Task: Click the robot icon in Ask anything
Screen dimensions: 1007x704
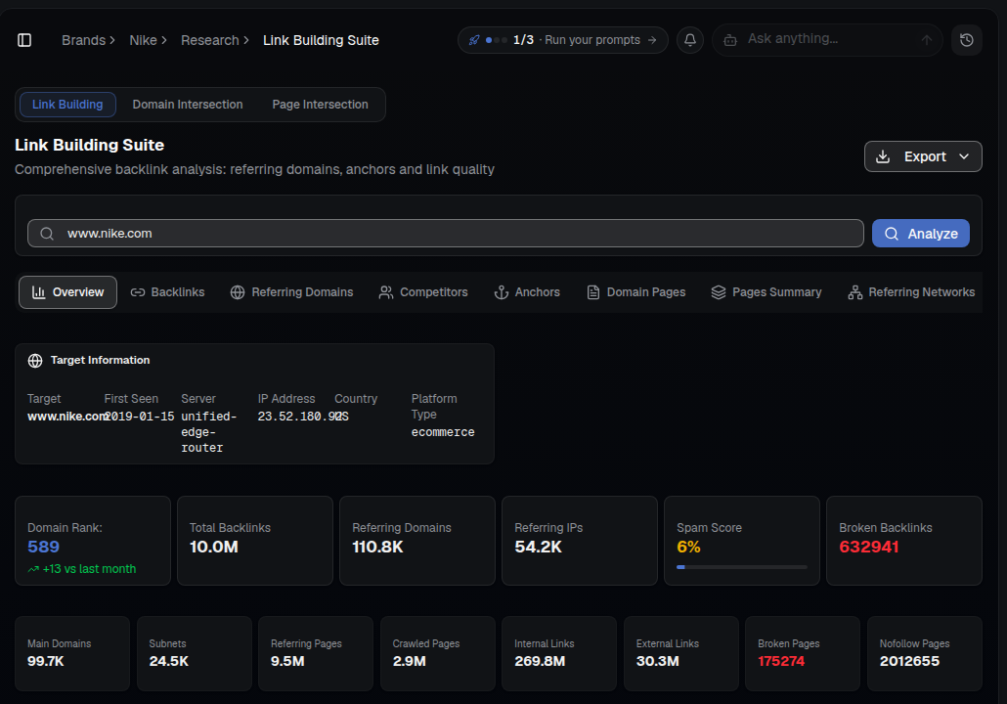Action: point(730,40)
